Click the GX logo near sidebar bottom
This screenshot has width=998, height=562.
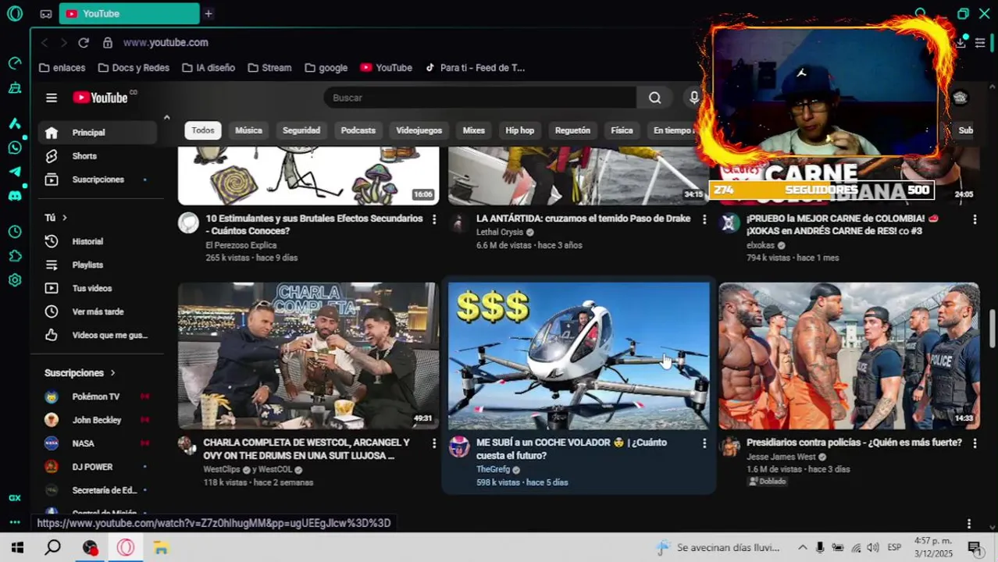point(14,498)
